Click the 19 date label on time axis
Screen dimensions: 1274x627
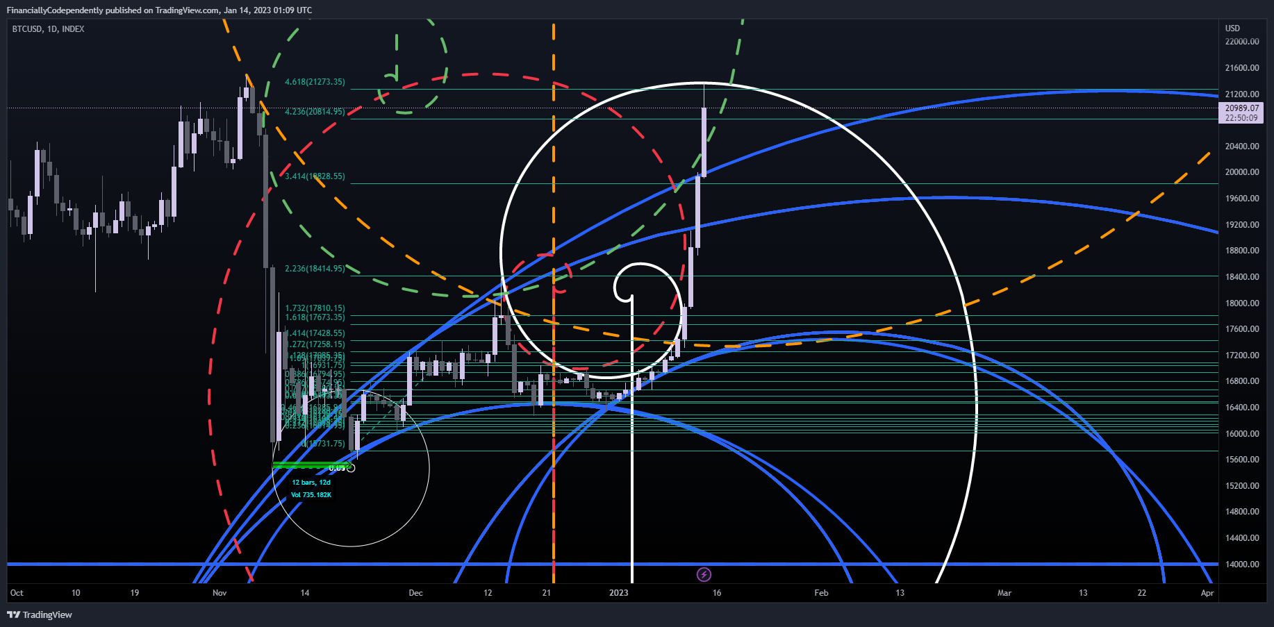click(135, 593)
